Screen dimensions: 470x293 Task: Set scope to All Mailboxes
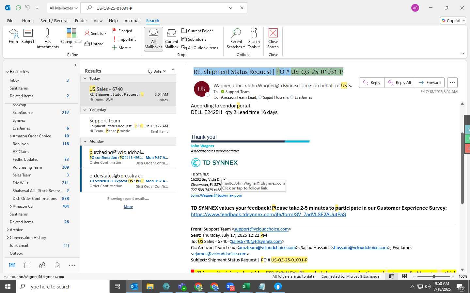153,39
